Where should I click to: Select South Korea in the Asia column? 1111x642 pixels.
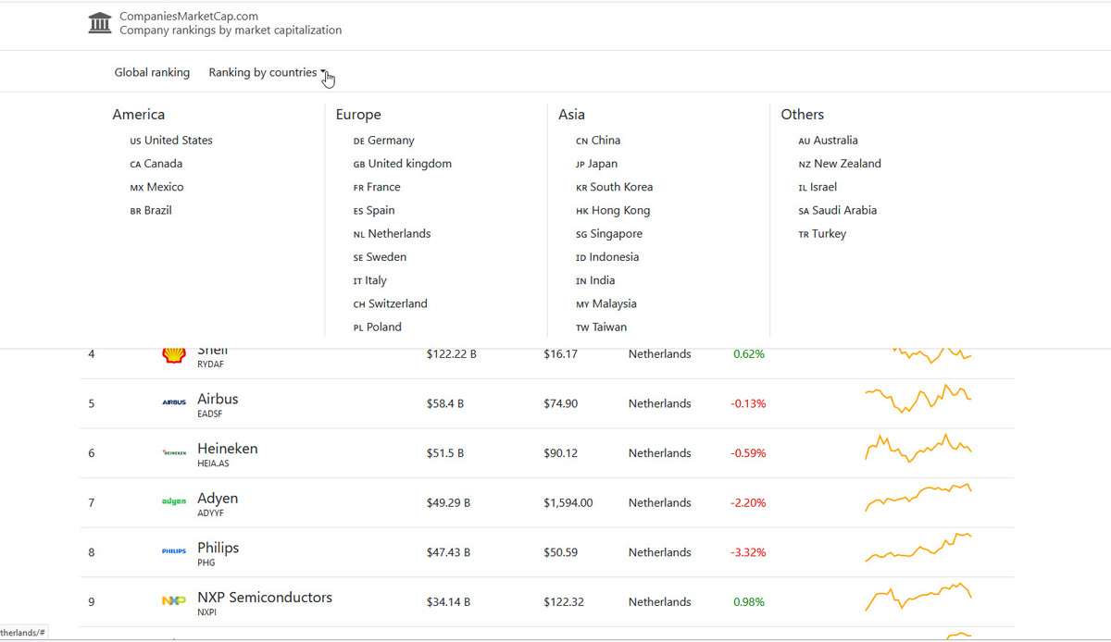coord(614,187)
